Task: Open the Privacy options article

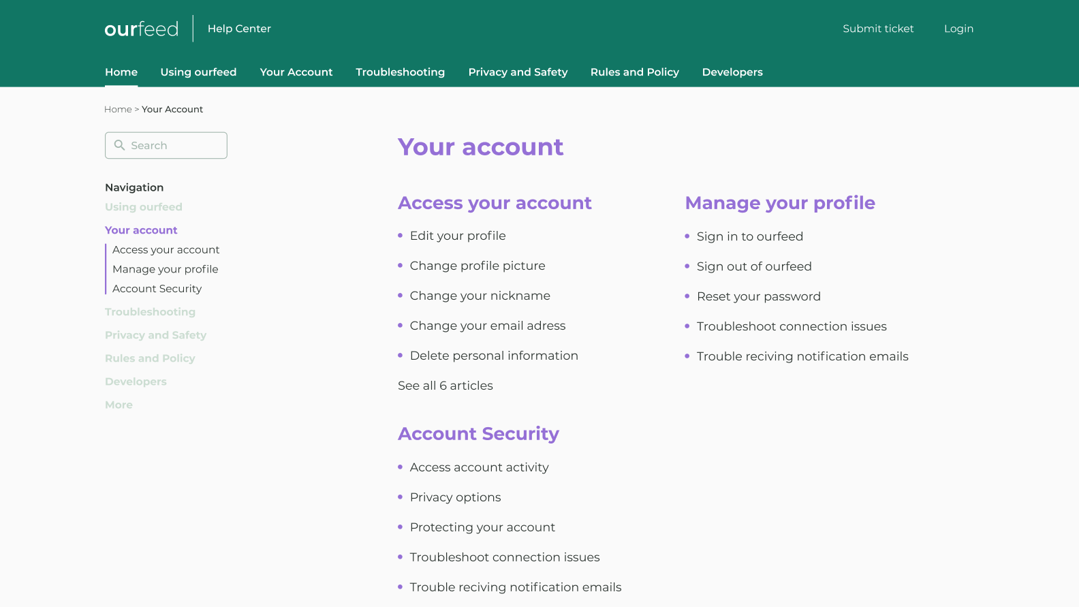Action: click(x=455, y=497)
